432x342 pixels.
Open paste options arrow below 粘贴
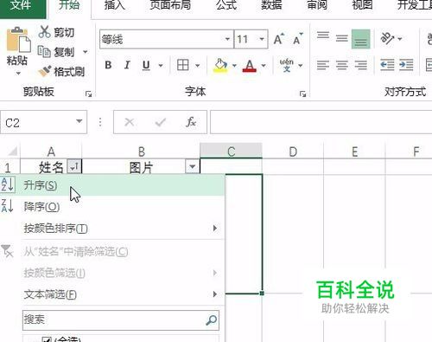click(18, 73)
